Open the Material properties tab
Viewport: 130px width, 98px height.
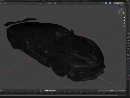point(128,75)
